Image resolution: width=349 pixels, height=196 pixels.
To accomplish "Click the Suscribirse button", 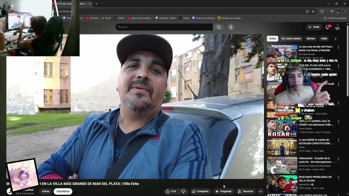I will pos(63,191).
